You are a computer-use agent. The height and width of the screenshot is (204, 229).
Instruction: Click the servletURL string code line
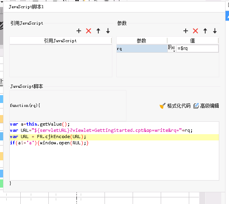(101, 130)
